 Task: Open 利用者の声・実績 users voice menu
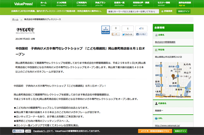[141, 4]
